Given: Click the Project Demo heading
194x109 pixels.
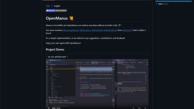Looking at the screenshot, I should pyautogui.click(x=55, y=49).
